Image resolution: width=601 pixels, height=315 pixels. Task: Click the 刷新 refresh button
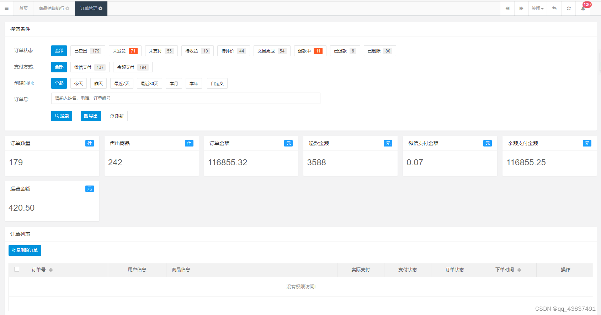pos(117,116)
